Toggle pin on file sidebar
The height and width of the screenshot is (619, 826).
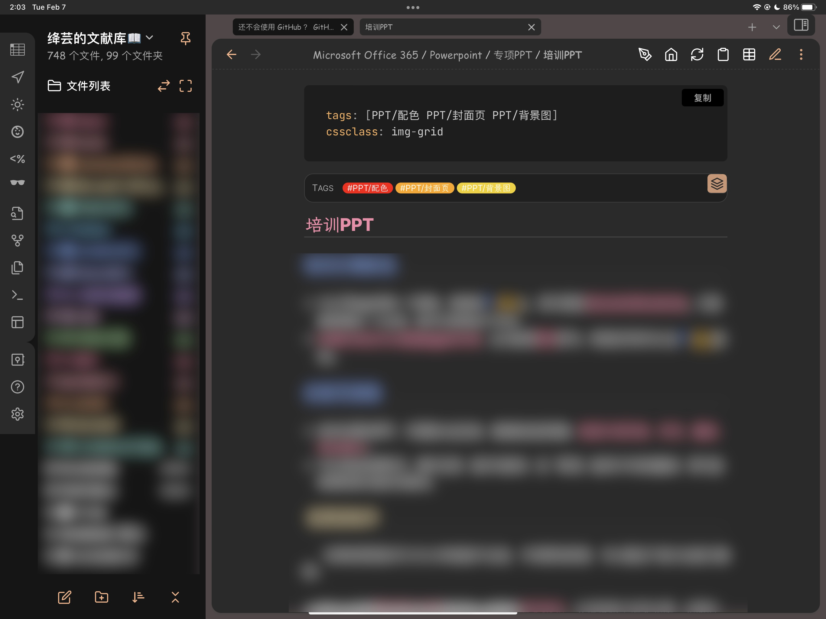pyautogui.click(x=186, y=38)
